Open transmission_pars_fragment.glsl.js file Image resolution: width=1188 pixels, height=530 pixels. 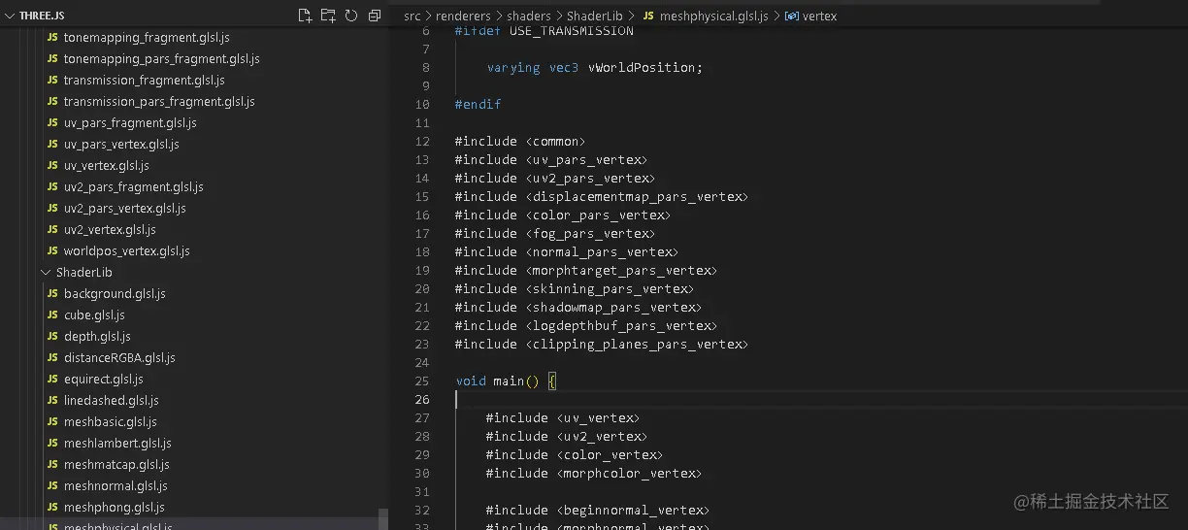point(159,102)
